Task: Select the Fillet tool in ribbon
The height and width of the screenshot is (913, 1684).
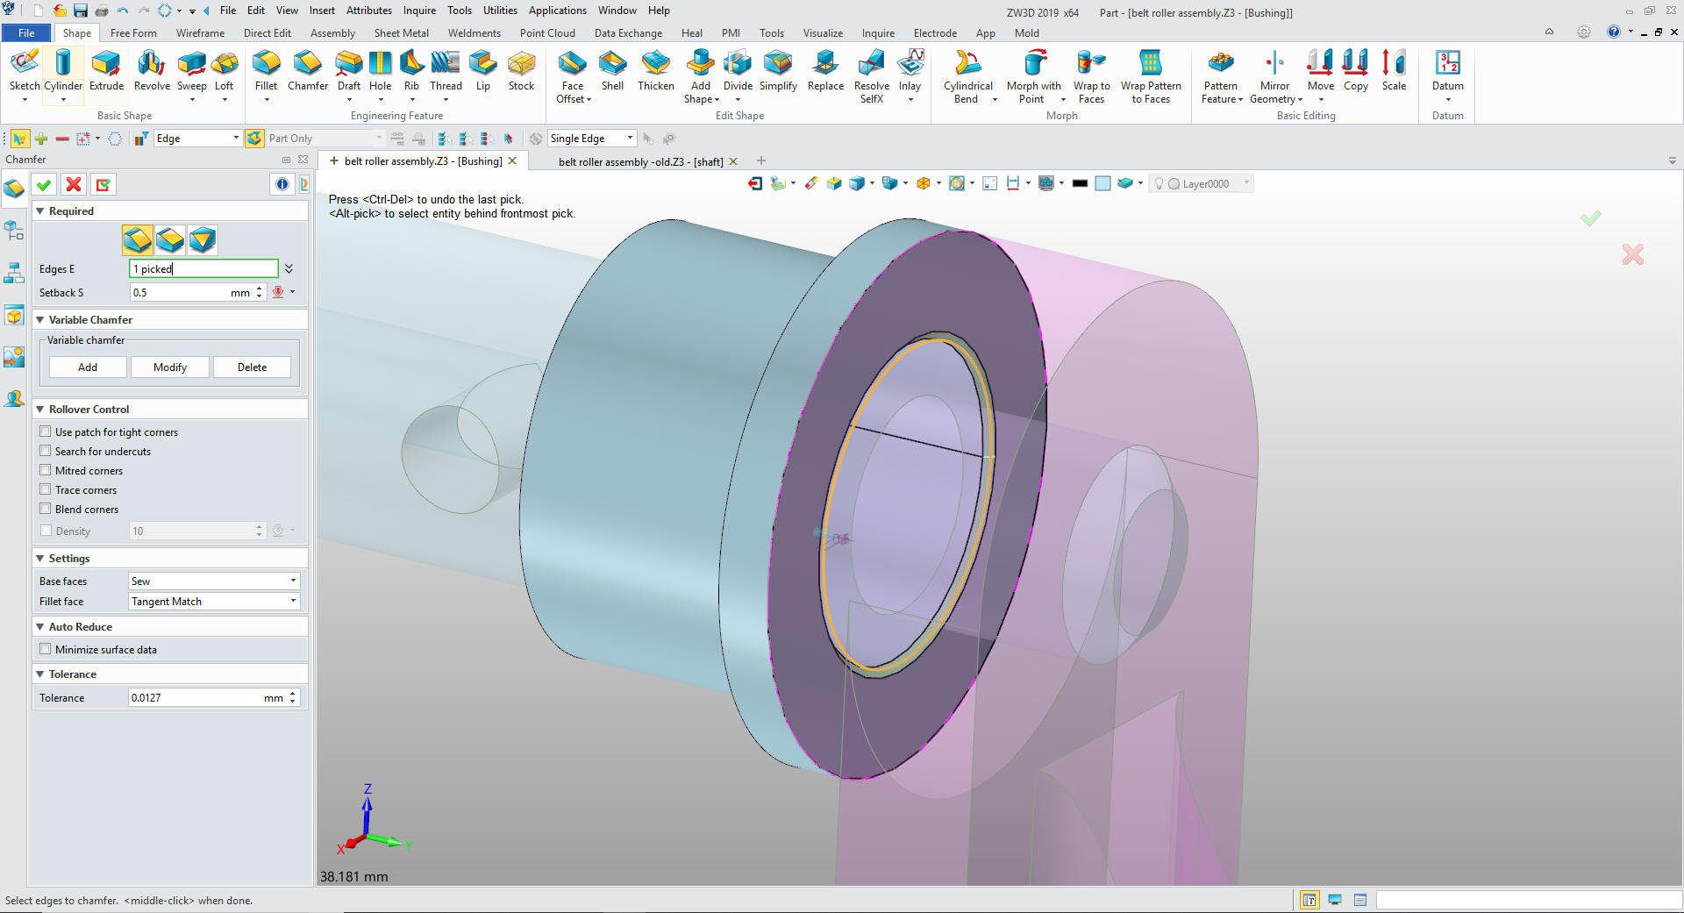Action: coord(266,70)
